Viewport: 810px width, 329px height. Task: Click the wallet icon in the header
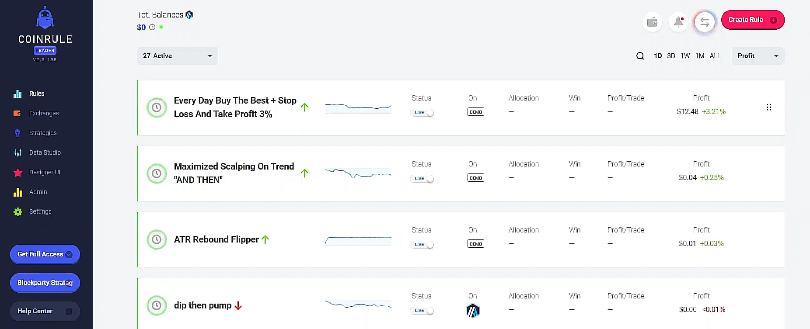(652, 22)
